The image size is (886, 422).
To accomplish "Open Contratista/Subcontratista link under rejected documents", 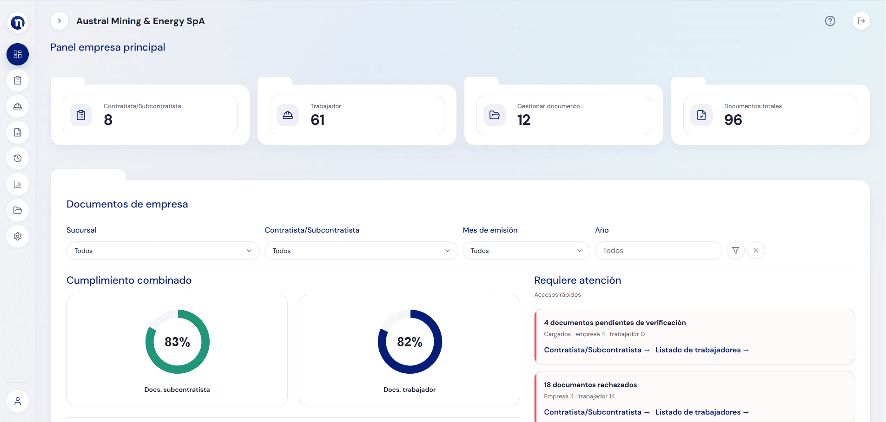I will click(x=597, y=412).
